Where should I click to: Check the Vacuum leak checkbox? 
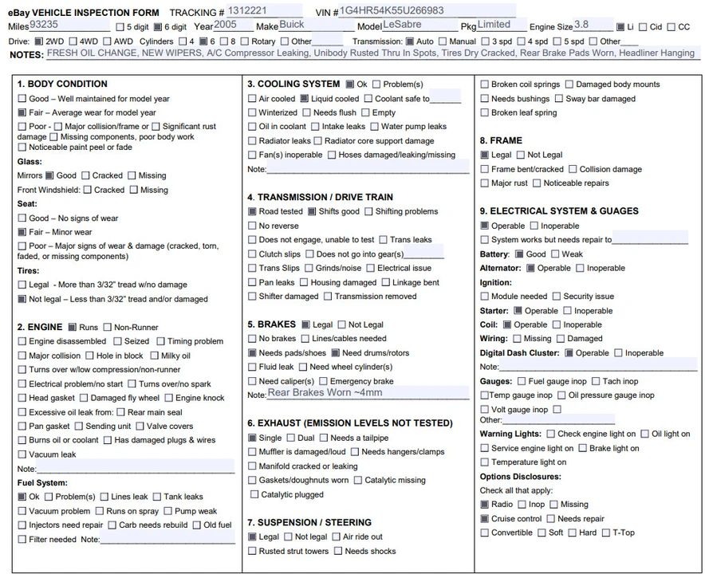(x=22, y=454)
